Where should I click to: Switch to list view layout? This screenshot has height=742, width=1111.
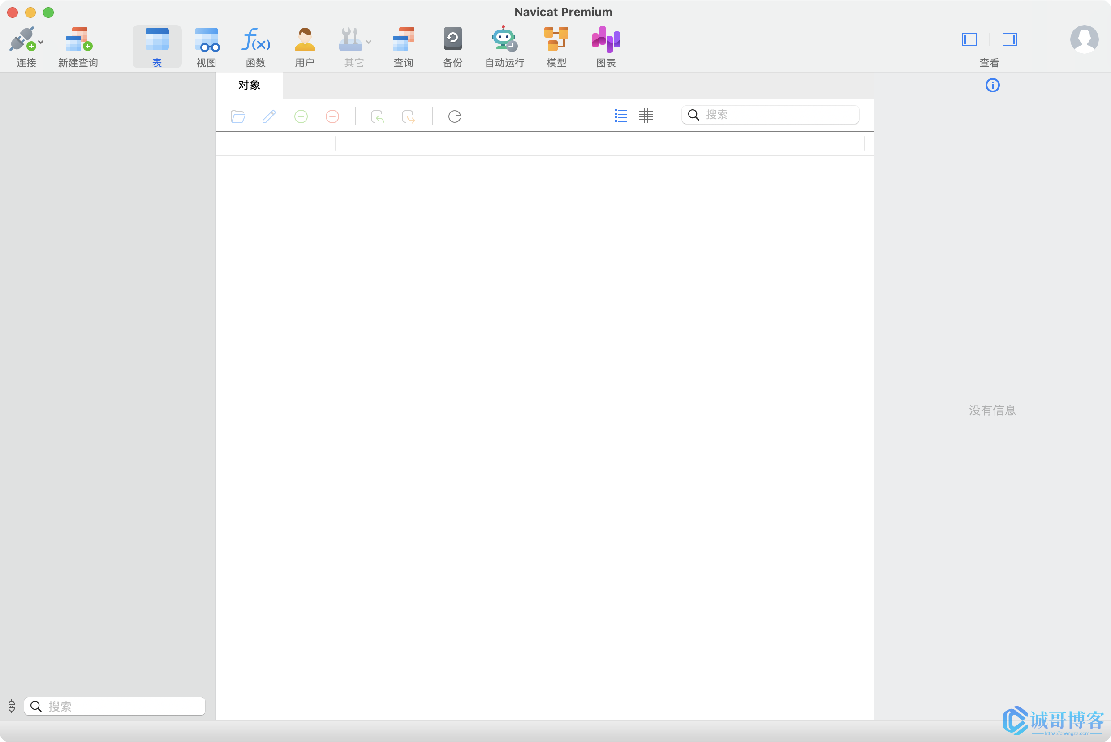(x=621, y=116)
